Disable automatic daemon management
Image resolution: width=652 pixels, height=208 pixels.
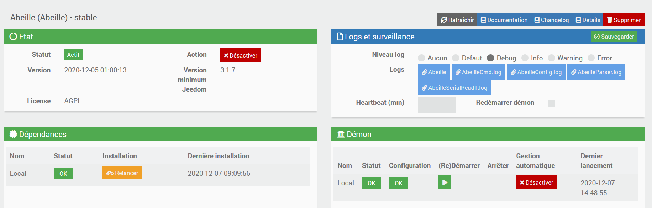tap(537, 182)
